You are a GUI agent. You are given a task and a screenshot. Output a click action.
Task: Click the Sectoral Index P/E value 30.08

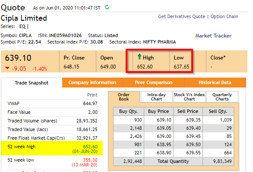click(x=96, y=42)
